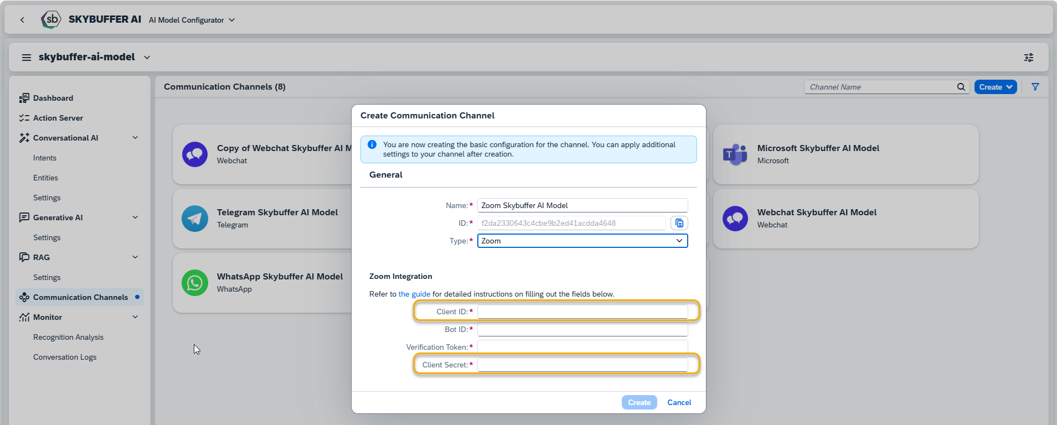Collapse the Monitor section
1057x425 pixels.
(x=135, y=317)
